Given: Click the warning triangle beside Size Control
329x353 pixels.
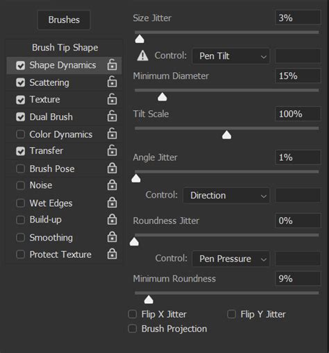Looking at the screenshot, I should click(x=142, y=55).
